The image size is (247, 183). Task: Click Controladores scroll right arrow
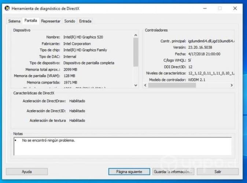click(232, 85)
